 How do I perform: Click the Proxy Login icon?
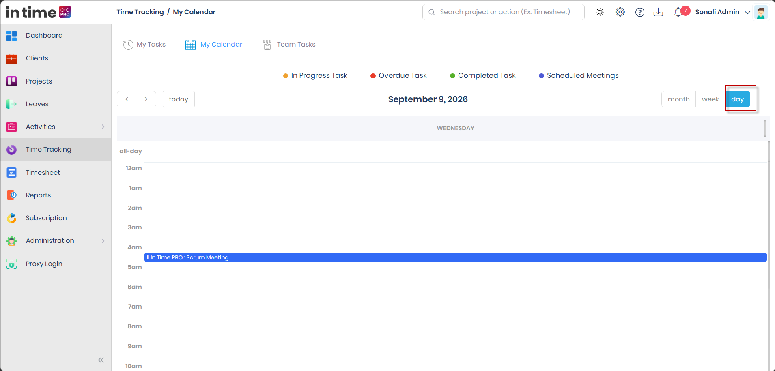[12, 264]
